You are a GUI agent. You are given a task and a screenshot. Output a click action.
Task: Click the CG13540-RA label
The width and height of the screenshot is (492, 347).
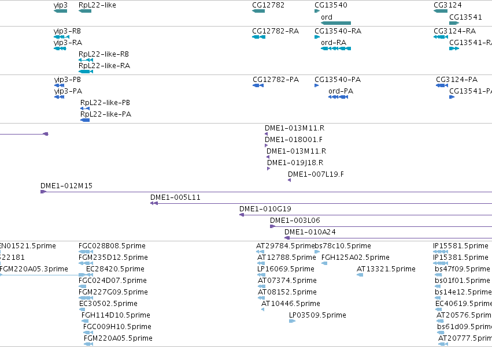tap(338, 31)
